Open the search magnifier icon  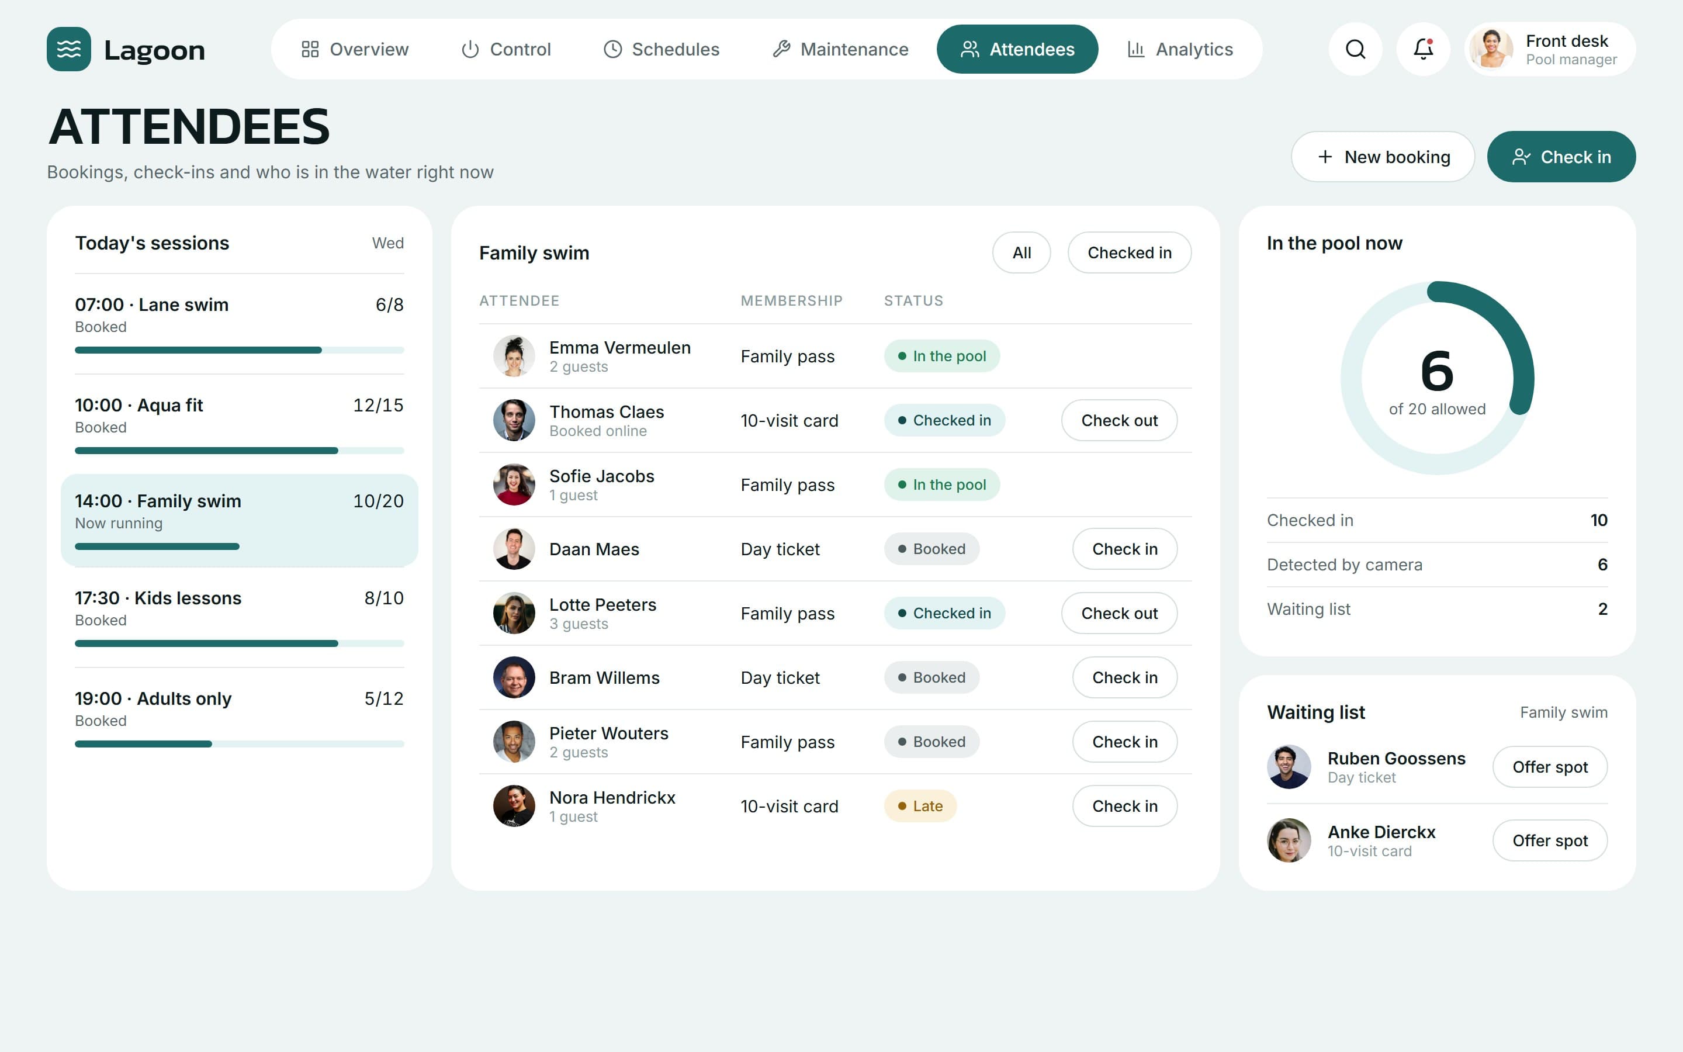(1355, 49)
